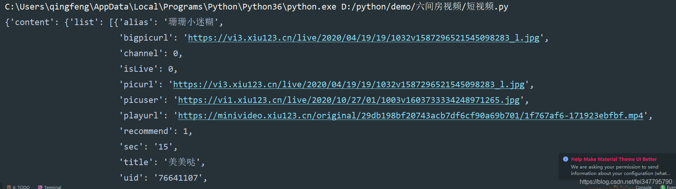
Task: Click the 'title' value 美美哒
Action: pyautogui.click(x=182, y=162)
